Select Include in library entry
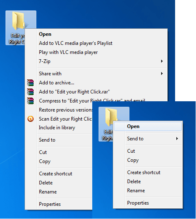196x219 pixels. [x=57, y=128]
